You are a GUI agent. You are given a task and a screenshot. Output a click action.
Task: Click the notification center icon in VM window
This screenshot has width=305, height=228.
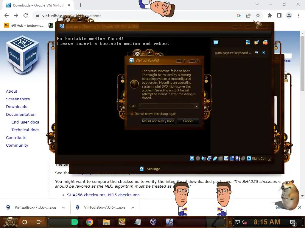coord(216,42)
